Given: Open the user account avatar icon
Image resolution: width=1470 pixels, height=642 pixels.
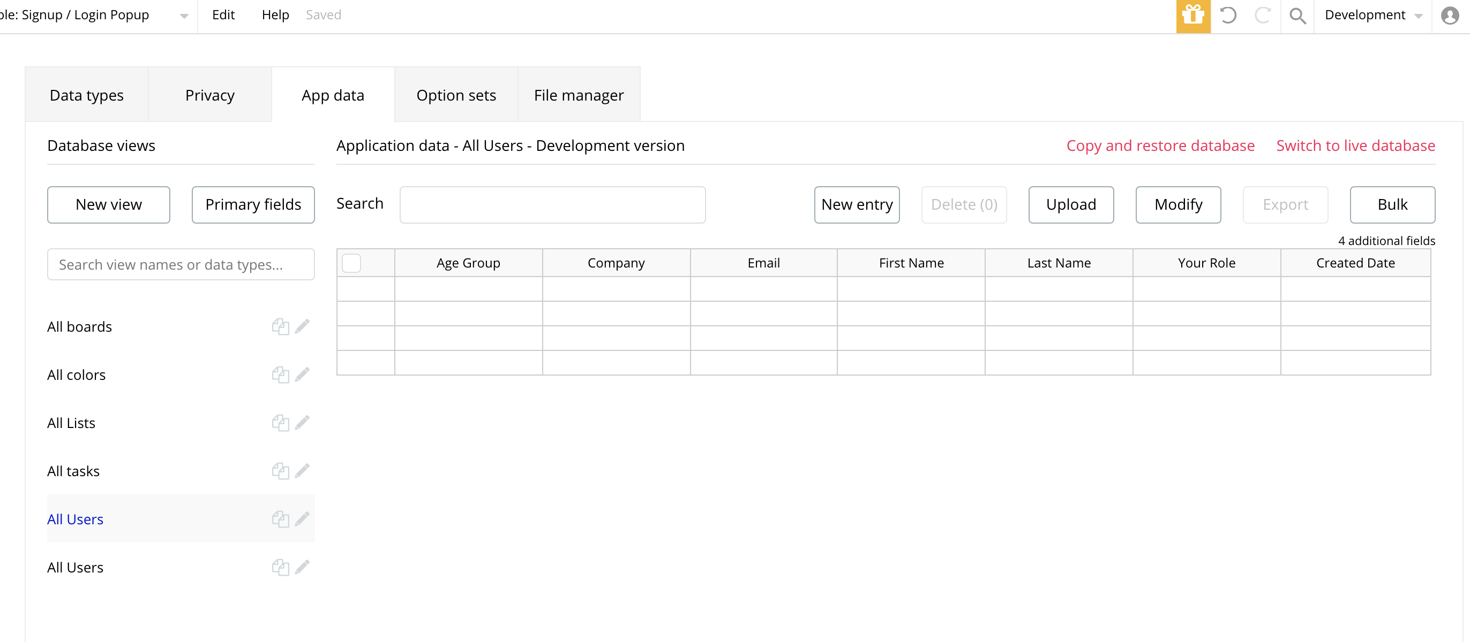Looking at the screenshot, I should tap(1450, 16).
